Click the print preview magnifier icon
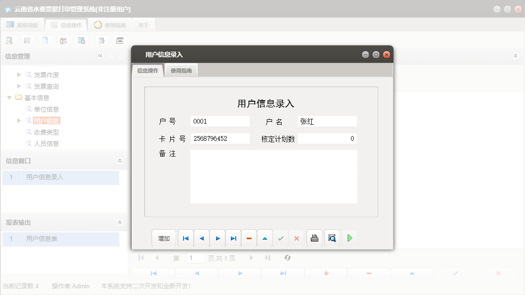 click(332, 238)
